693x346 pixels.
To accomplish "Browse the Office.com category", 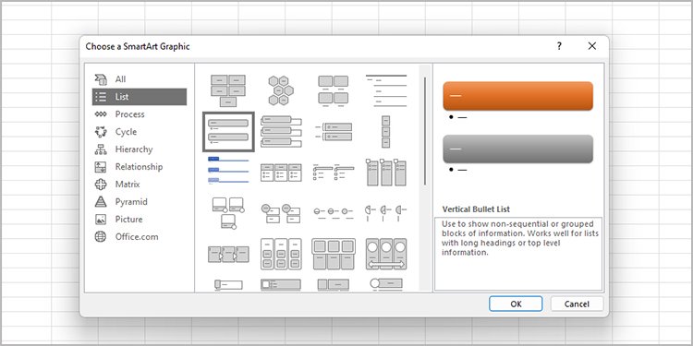I will click(140, 236).
